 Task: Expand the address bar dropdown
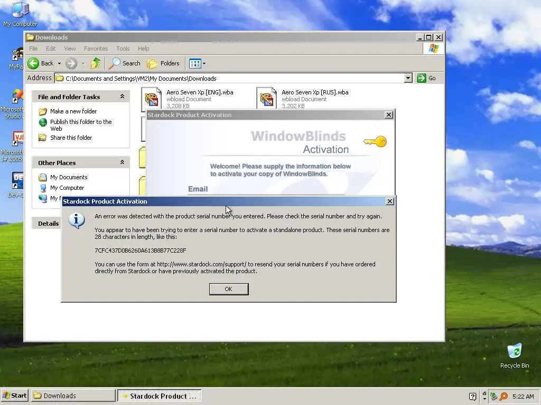coord(408,78)
